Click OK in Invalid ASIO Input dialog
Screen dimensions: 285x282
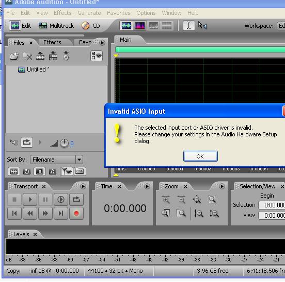(x=200, y=156)
